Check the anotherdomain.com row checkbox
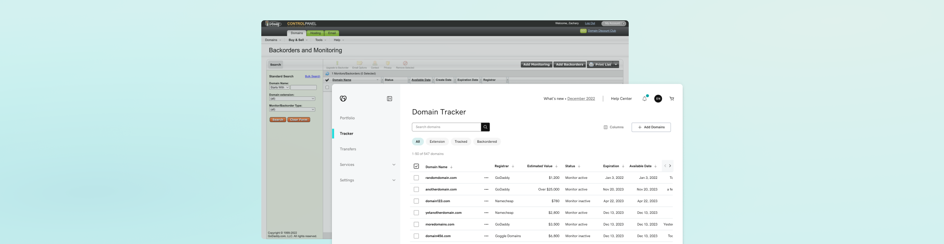Image resolution: width=944 pixels, height=244 pixels. coord(416,189)
